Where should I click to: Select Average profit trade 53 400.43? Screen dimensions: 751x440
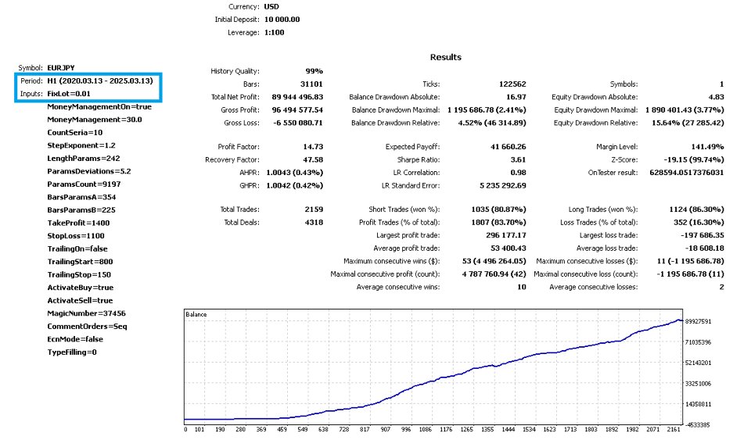tap(508, 249)
